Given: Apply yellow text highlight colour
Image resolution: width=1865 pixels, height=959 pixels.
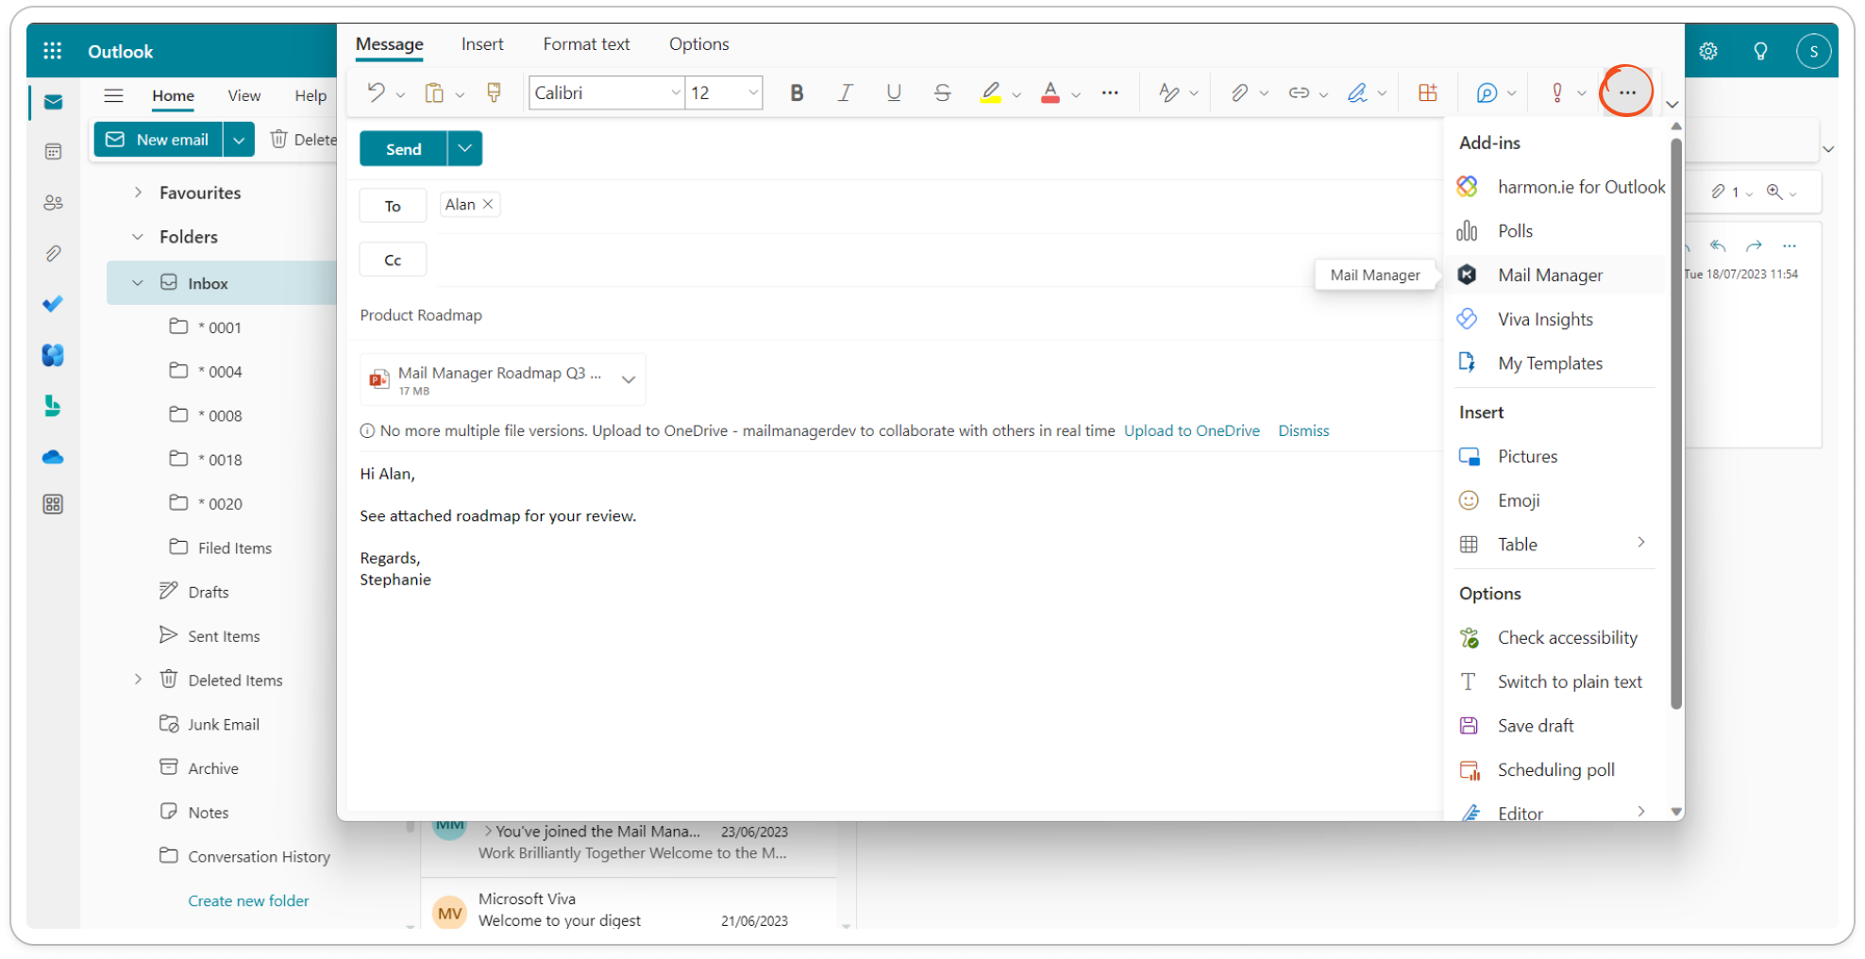Looking at the screenshot, I should [990, 93].
